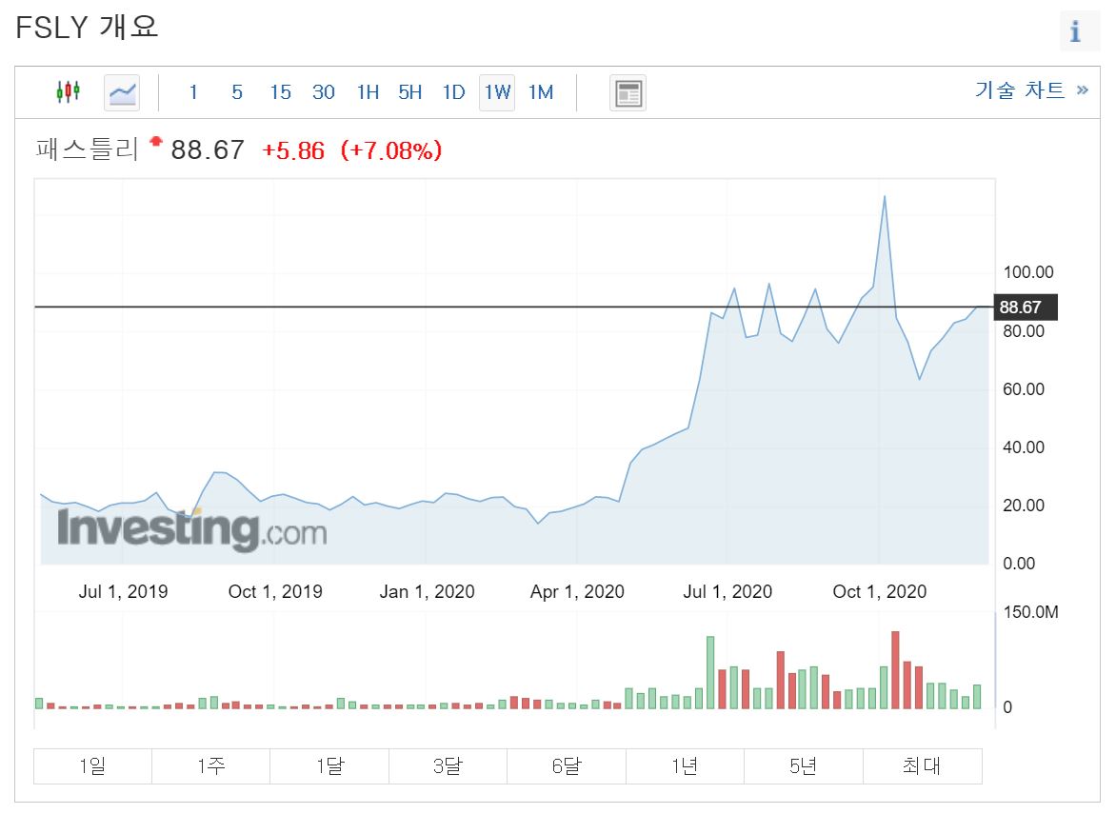
Task: Set chart interval to 15 minutes
Action: pyautogui.click(x=280, y=92)
